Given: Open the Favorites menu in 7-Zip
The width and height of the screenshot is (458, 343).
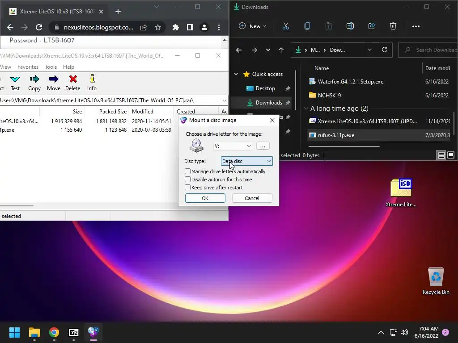Looking at the screenshot, I should point(28,67).
